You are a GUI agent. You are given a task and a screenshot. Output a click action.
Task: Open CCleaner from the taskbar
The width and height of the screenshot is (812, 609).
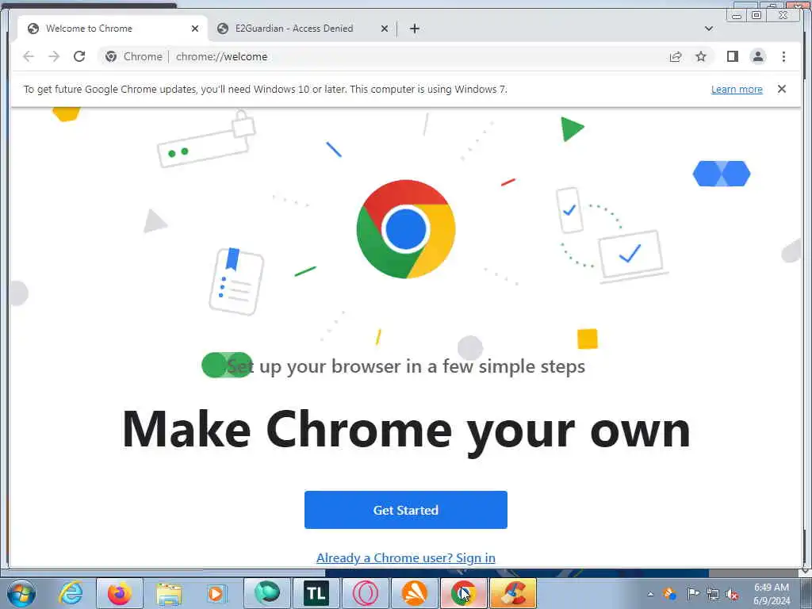(513, 593)
